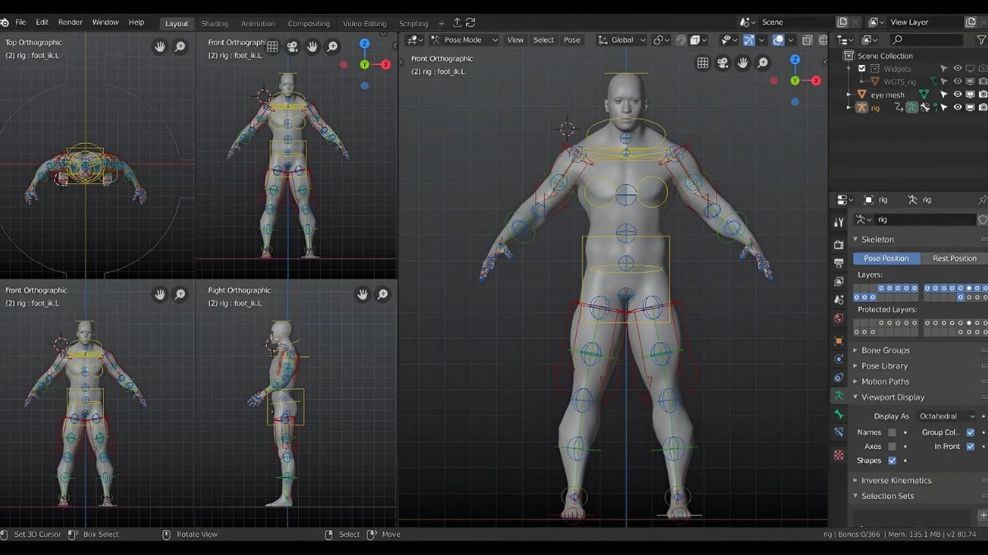Click the armature pose icon on rig row
The width and height of the screenshot is (988, 555).
(911, 108)
